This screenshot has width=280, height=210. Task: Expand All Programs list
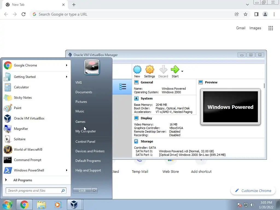pos(37,180)
